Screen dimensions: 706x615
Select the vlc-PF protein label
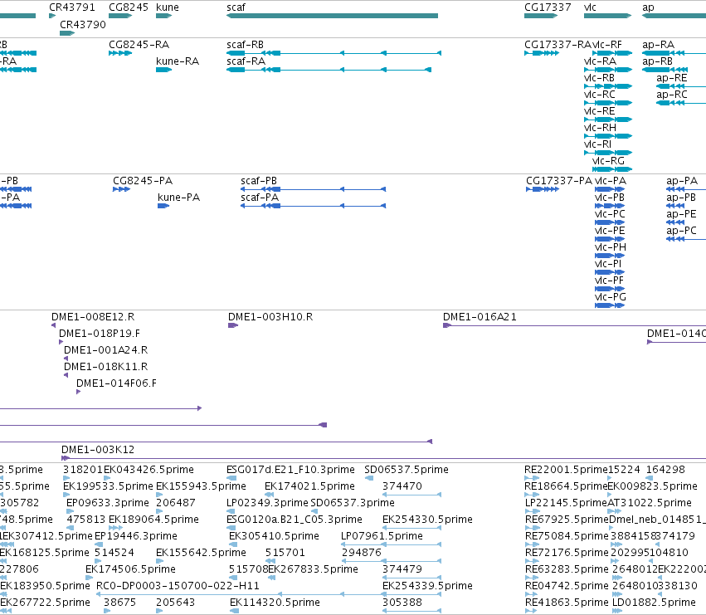click(609, 281)
